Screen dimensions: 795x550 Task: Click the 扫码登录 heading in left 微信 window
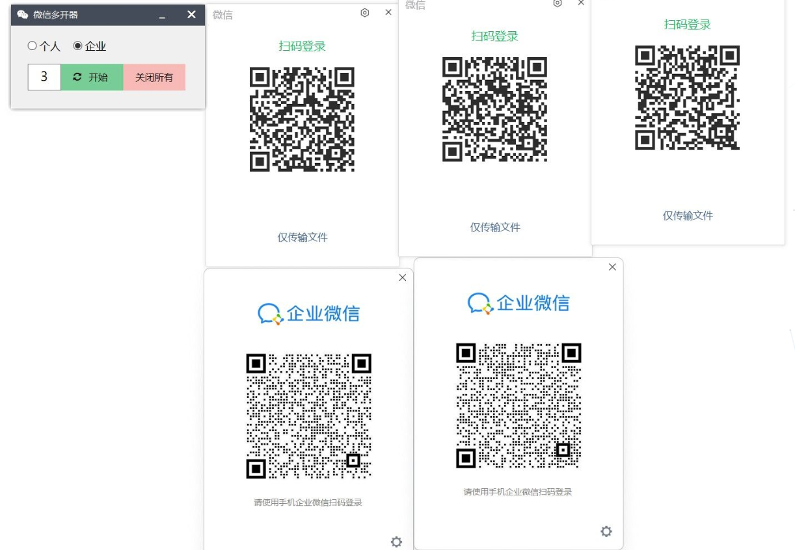[303, 46]
